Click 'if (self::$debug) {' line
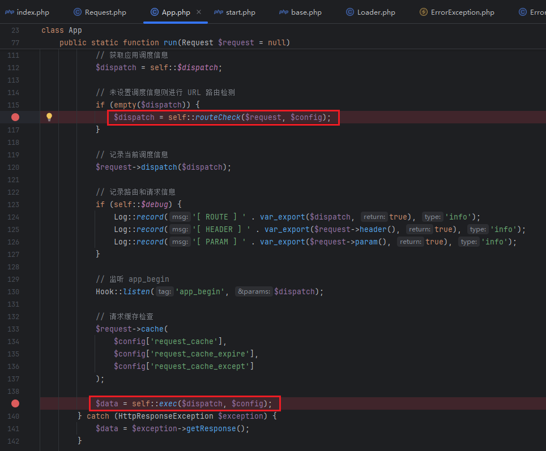The image size is (546, 451). (139, 204)
